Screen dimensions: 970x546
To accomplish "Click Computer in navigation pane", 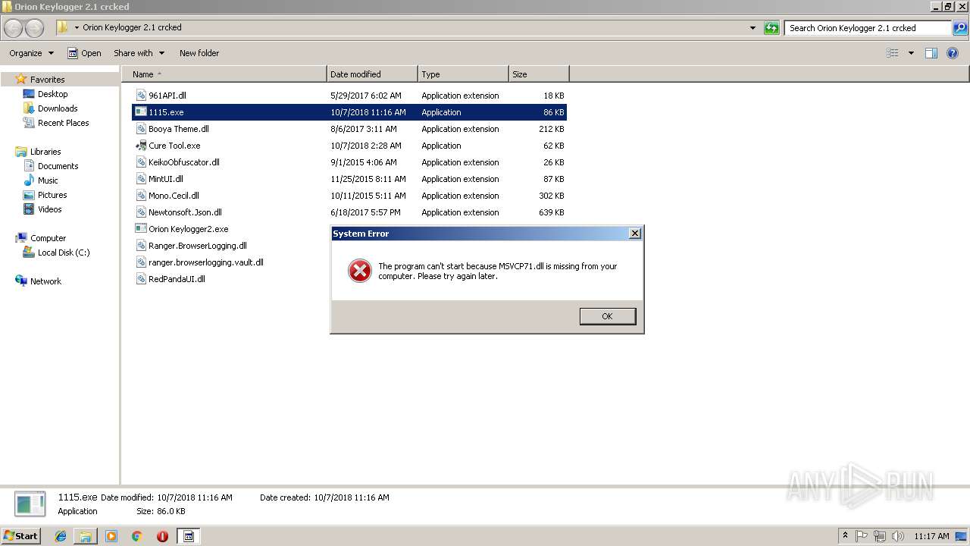I will pyautogui.click(x=48, y=238).
